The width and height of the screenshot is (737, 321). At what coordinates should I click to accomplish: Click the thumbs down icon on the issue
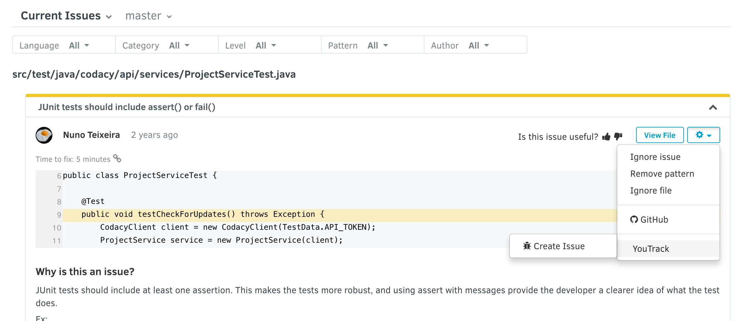pyautogui.click(x=618, y=136)
